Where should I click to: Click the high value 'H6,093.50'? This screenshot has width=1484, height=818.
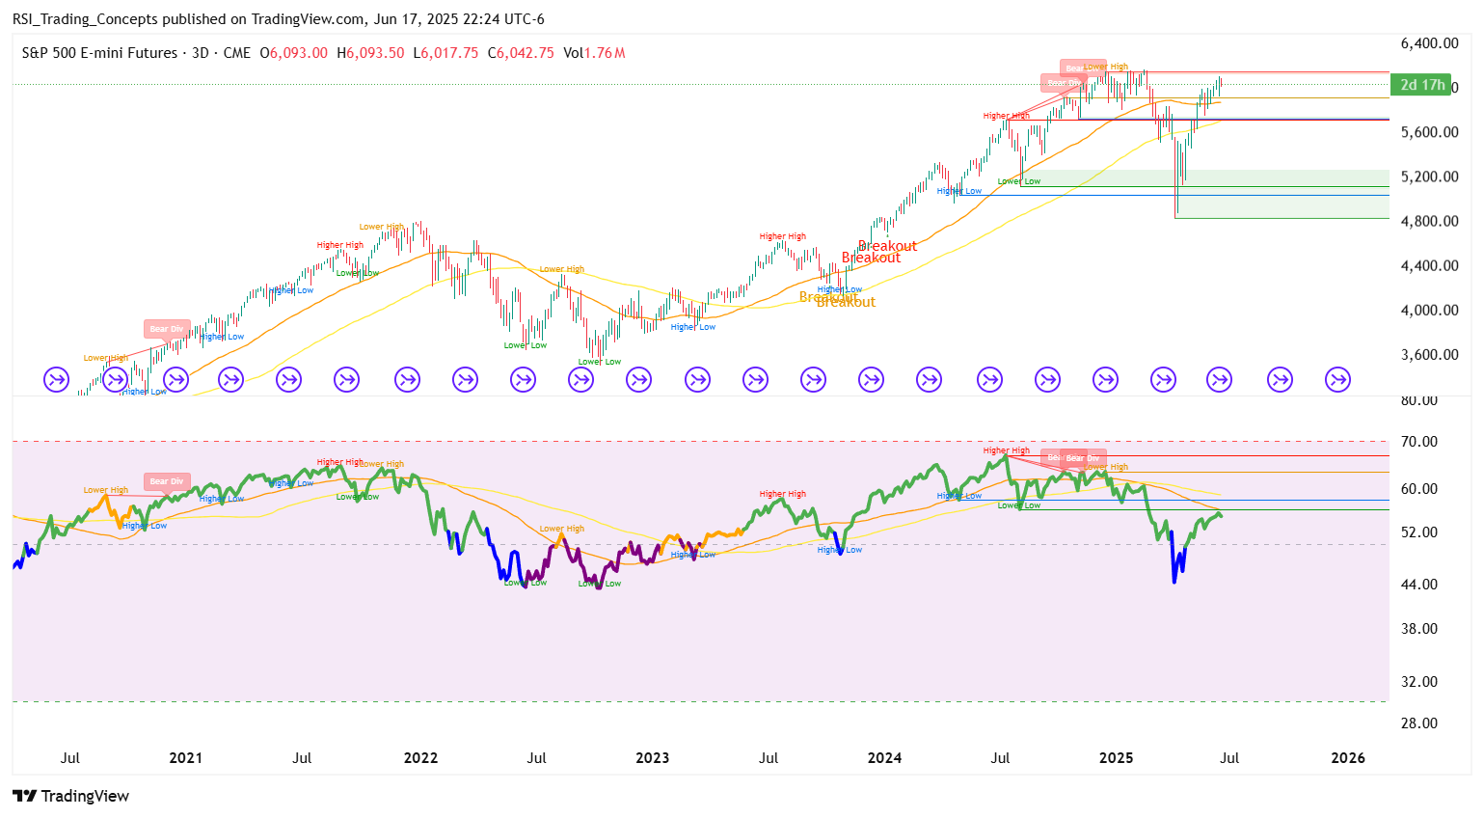(370, 53)
